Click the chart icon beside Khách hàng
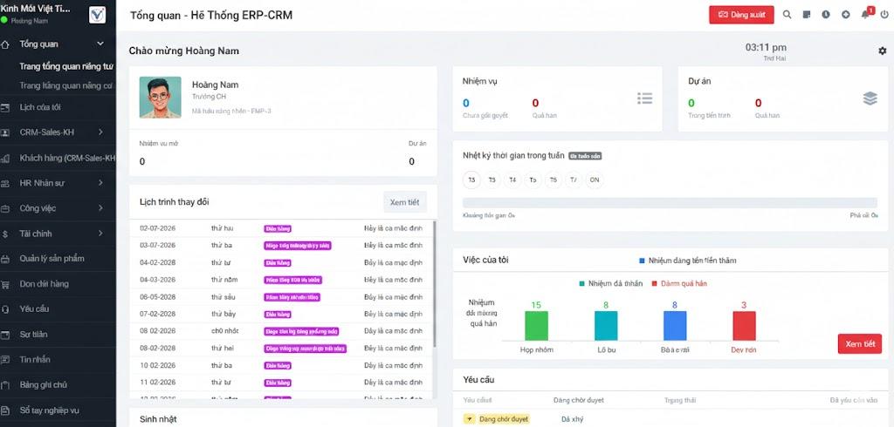Viewport: 894px width, 427px height. click(5, 158)
